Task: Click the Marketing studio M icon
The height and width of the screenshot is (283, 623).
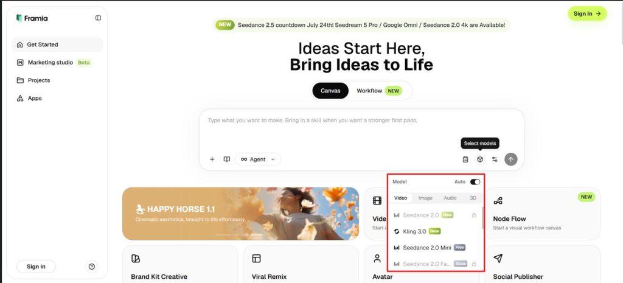Action: 20,63
